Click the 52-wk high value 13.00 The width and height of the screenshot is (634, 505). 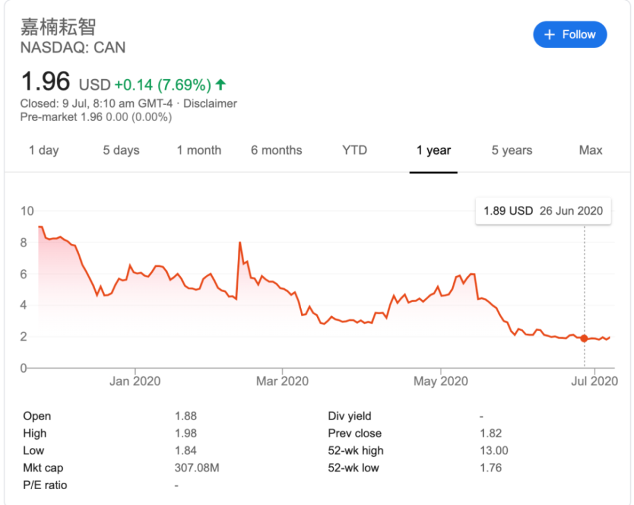point(494,451)
